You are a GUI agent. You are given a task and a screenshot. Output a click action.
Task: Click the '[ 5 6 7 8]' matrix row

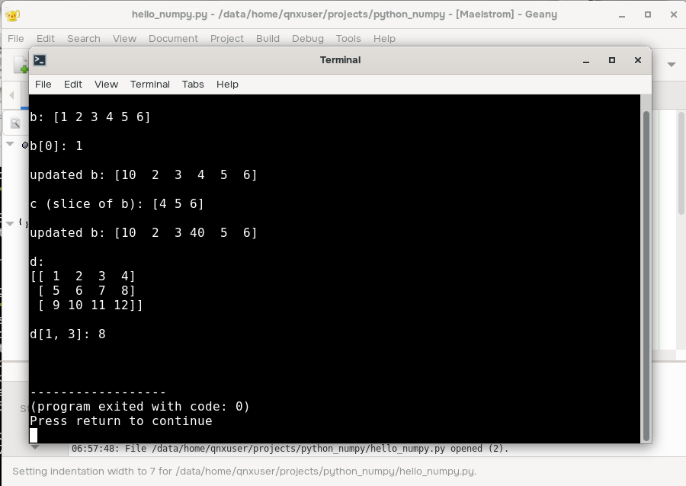tap(87, 291)
